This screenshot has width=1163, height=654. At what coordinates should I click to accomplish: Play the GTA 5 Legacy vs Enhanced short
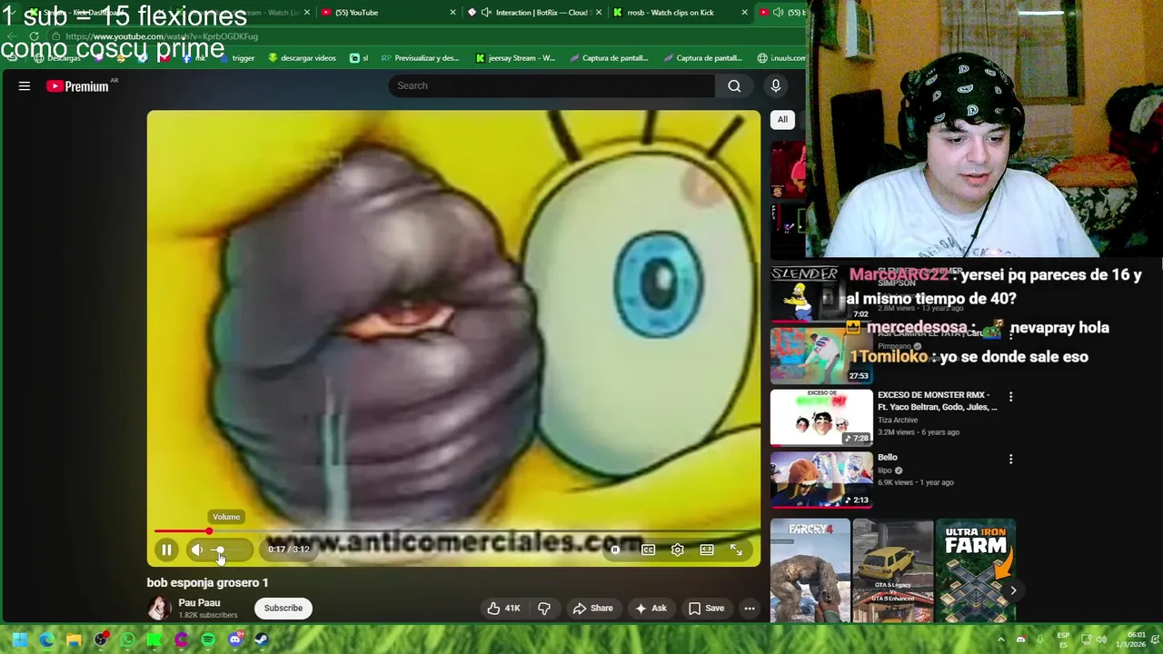point(892,570)
